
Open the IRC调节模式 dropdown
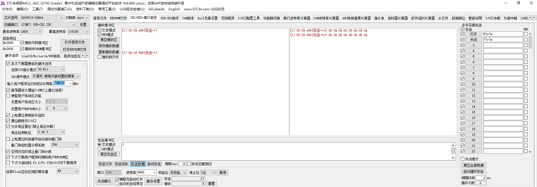[56, 76]
